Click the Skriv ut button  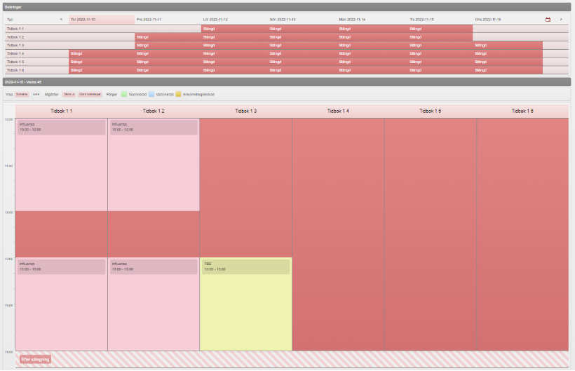tap(69, 93)
